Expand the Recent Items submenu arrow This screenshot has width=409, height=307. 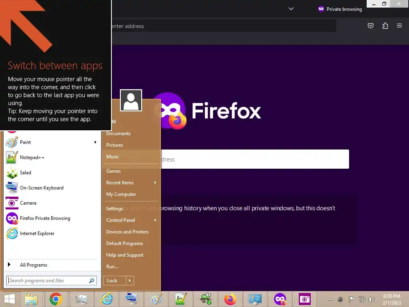155,182
